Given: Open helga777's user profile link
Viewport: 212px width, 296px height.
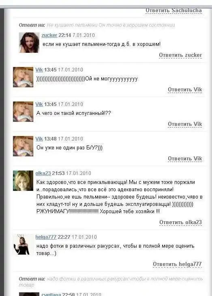Looking at the screenshot, I should (46, 237).
